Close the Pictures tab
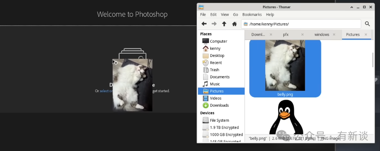The width and height of the screenshot is (380, 151). (x=366, y=34)
